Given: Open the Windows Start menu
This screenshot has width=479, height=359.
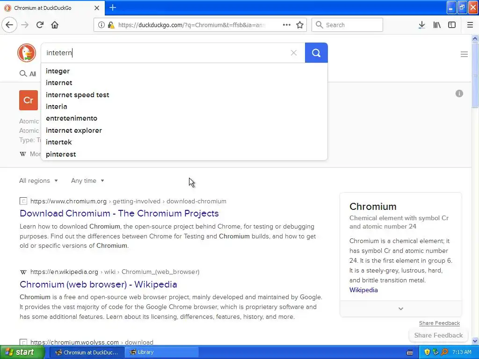Looking at the screenshot, I should (x=22, y=352).
